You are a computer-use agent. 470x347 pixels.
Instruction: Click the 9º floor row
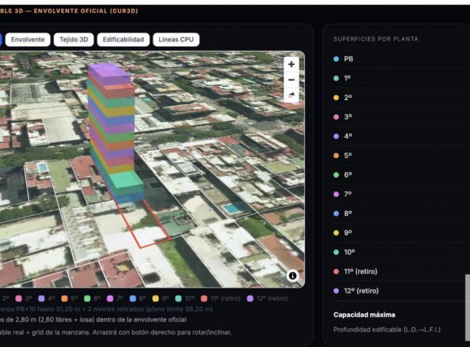(401, 233)
